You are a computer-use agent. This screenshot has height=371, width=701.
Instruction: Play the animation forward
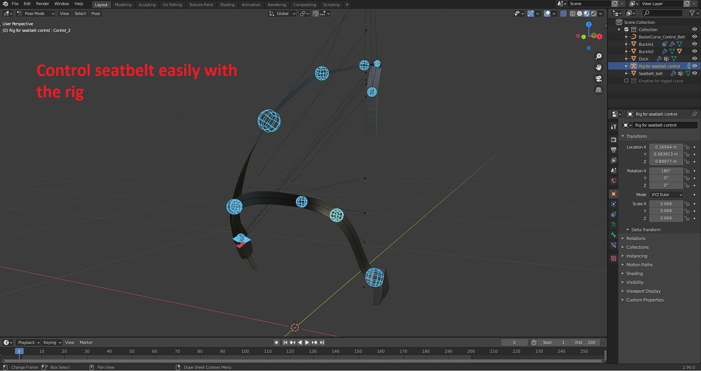(307, 342)
